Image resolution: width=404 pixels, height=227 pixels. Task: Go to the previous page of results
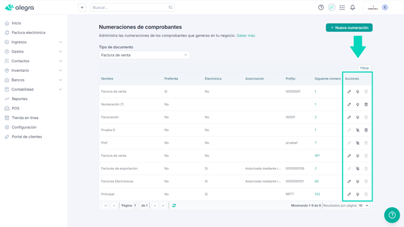pos(114,206)
